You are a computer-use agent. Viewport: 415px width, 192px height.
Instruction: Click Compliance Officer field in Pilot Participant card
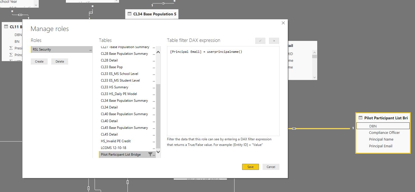[x=384, y=133]
